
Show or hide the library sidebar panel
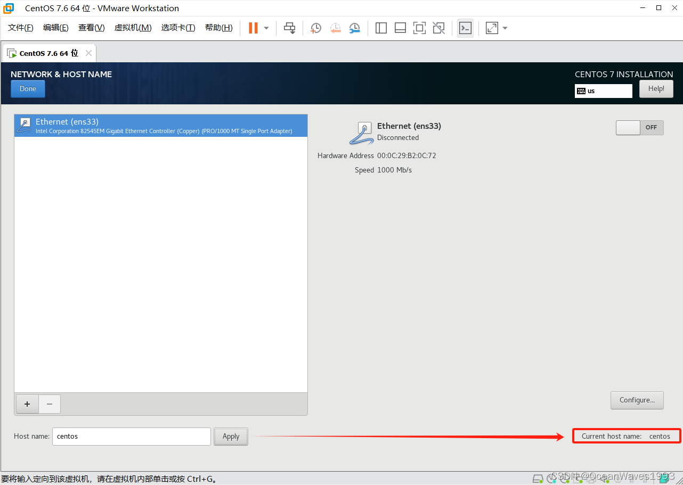tap(381, 28)
